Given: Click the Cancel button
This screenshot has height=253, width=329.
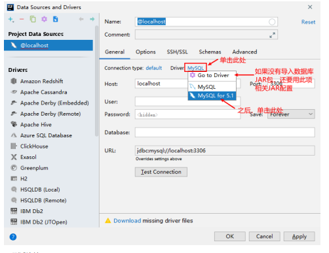Looking at the screenshot, I should [264, 237].
